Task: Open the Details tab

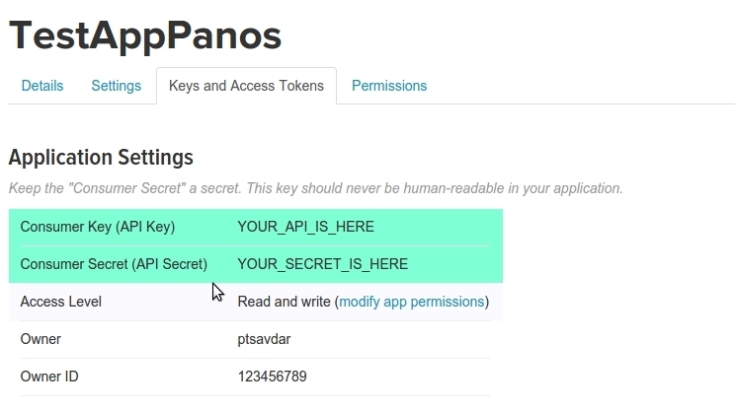Action: [42, 86]
